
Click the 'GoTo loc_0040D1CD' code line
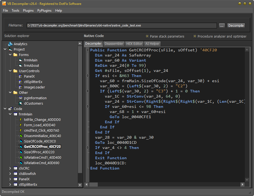tap(116, 142)
